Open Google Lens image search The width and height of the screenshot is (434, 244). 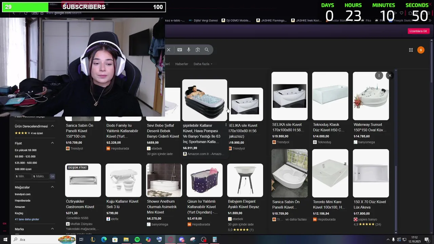[198, 50]
